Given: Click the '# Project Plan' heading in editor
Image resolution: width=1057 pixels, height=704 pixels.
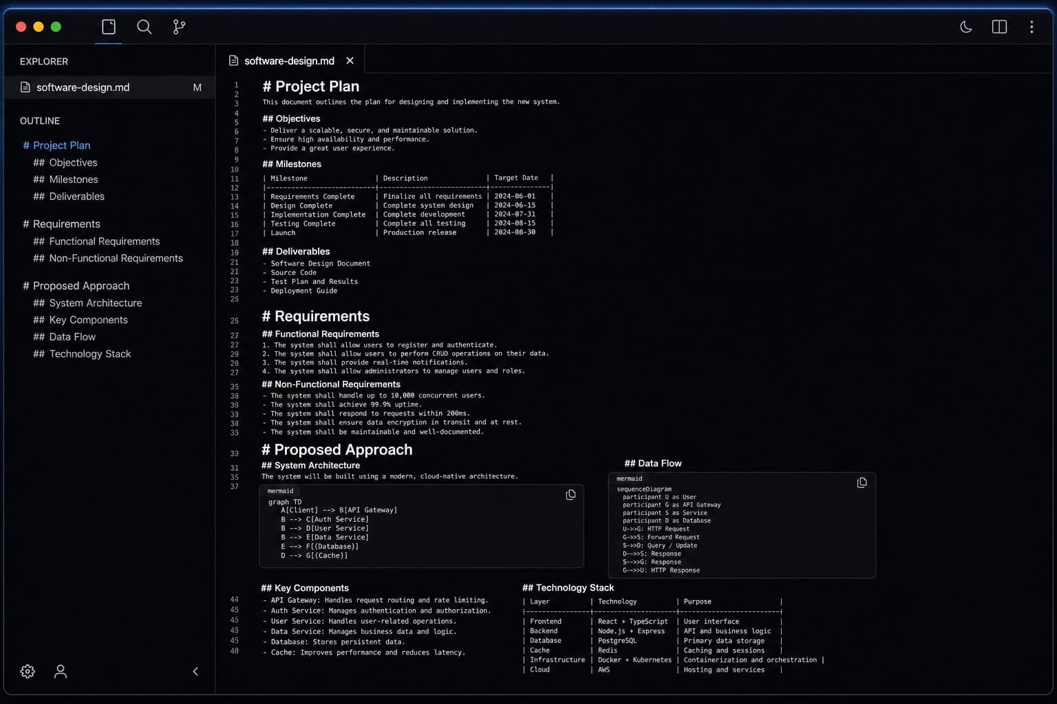Looking at the screenshot, I should [311, 87].
